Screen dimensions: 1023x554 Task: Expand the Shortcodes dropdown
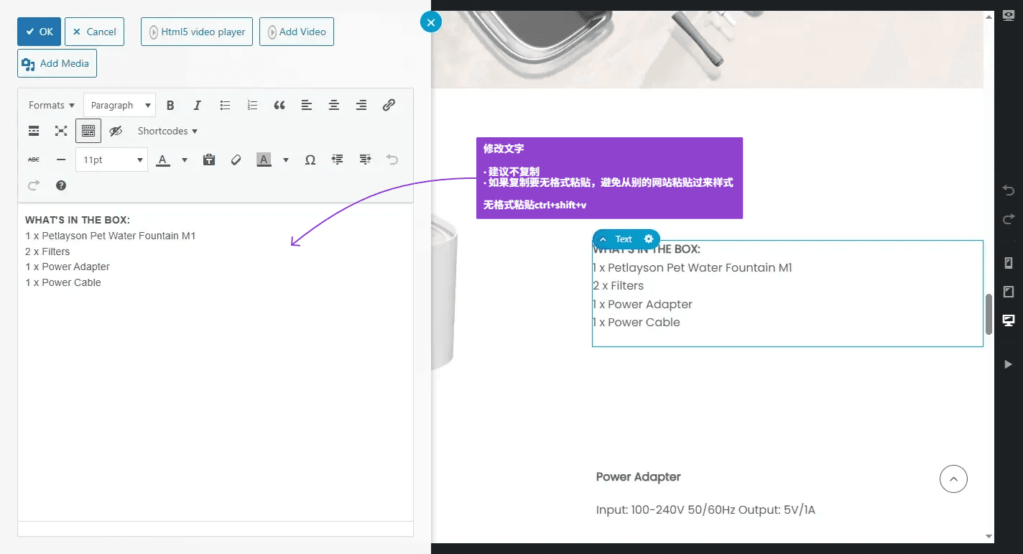(x=167, y=131)
